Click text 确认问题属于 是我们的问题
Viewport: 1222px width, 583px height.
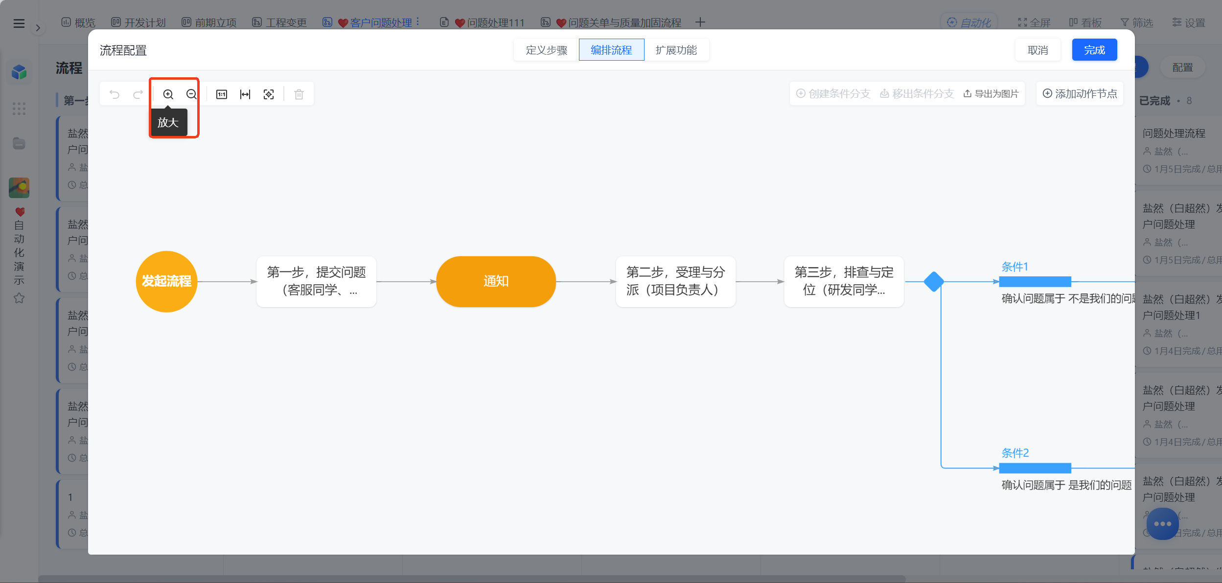[x=1066, y=485]
